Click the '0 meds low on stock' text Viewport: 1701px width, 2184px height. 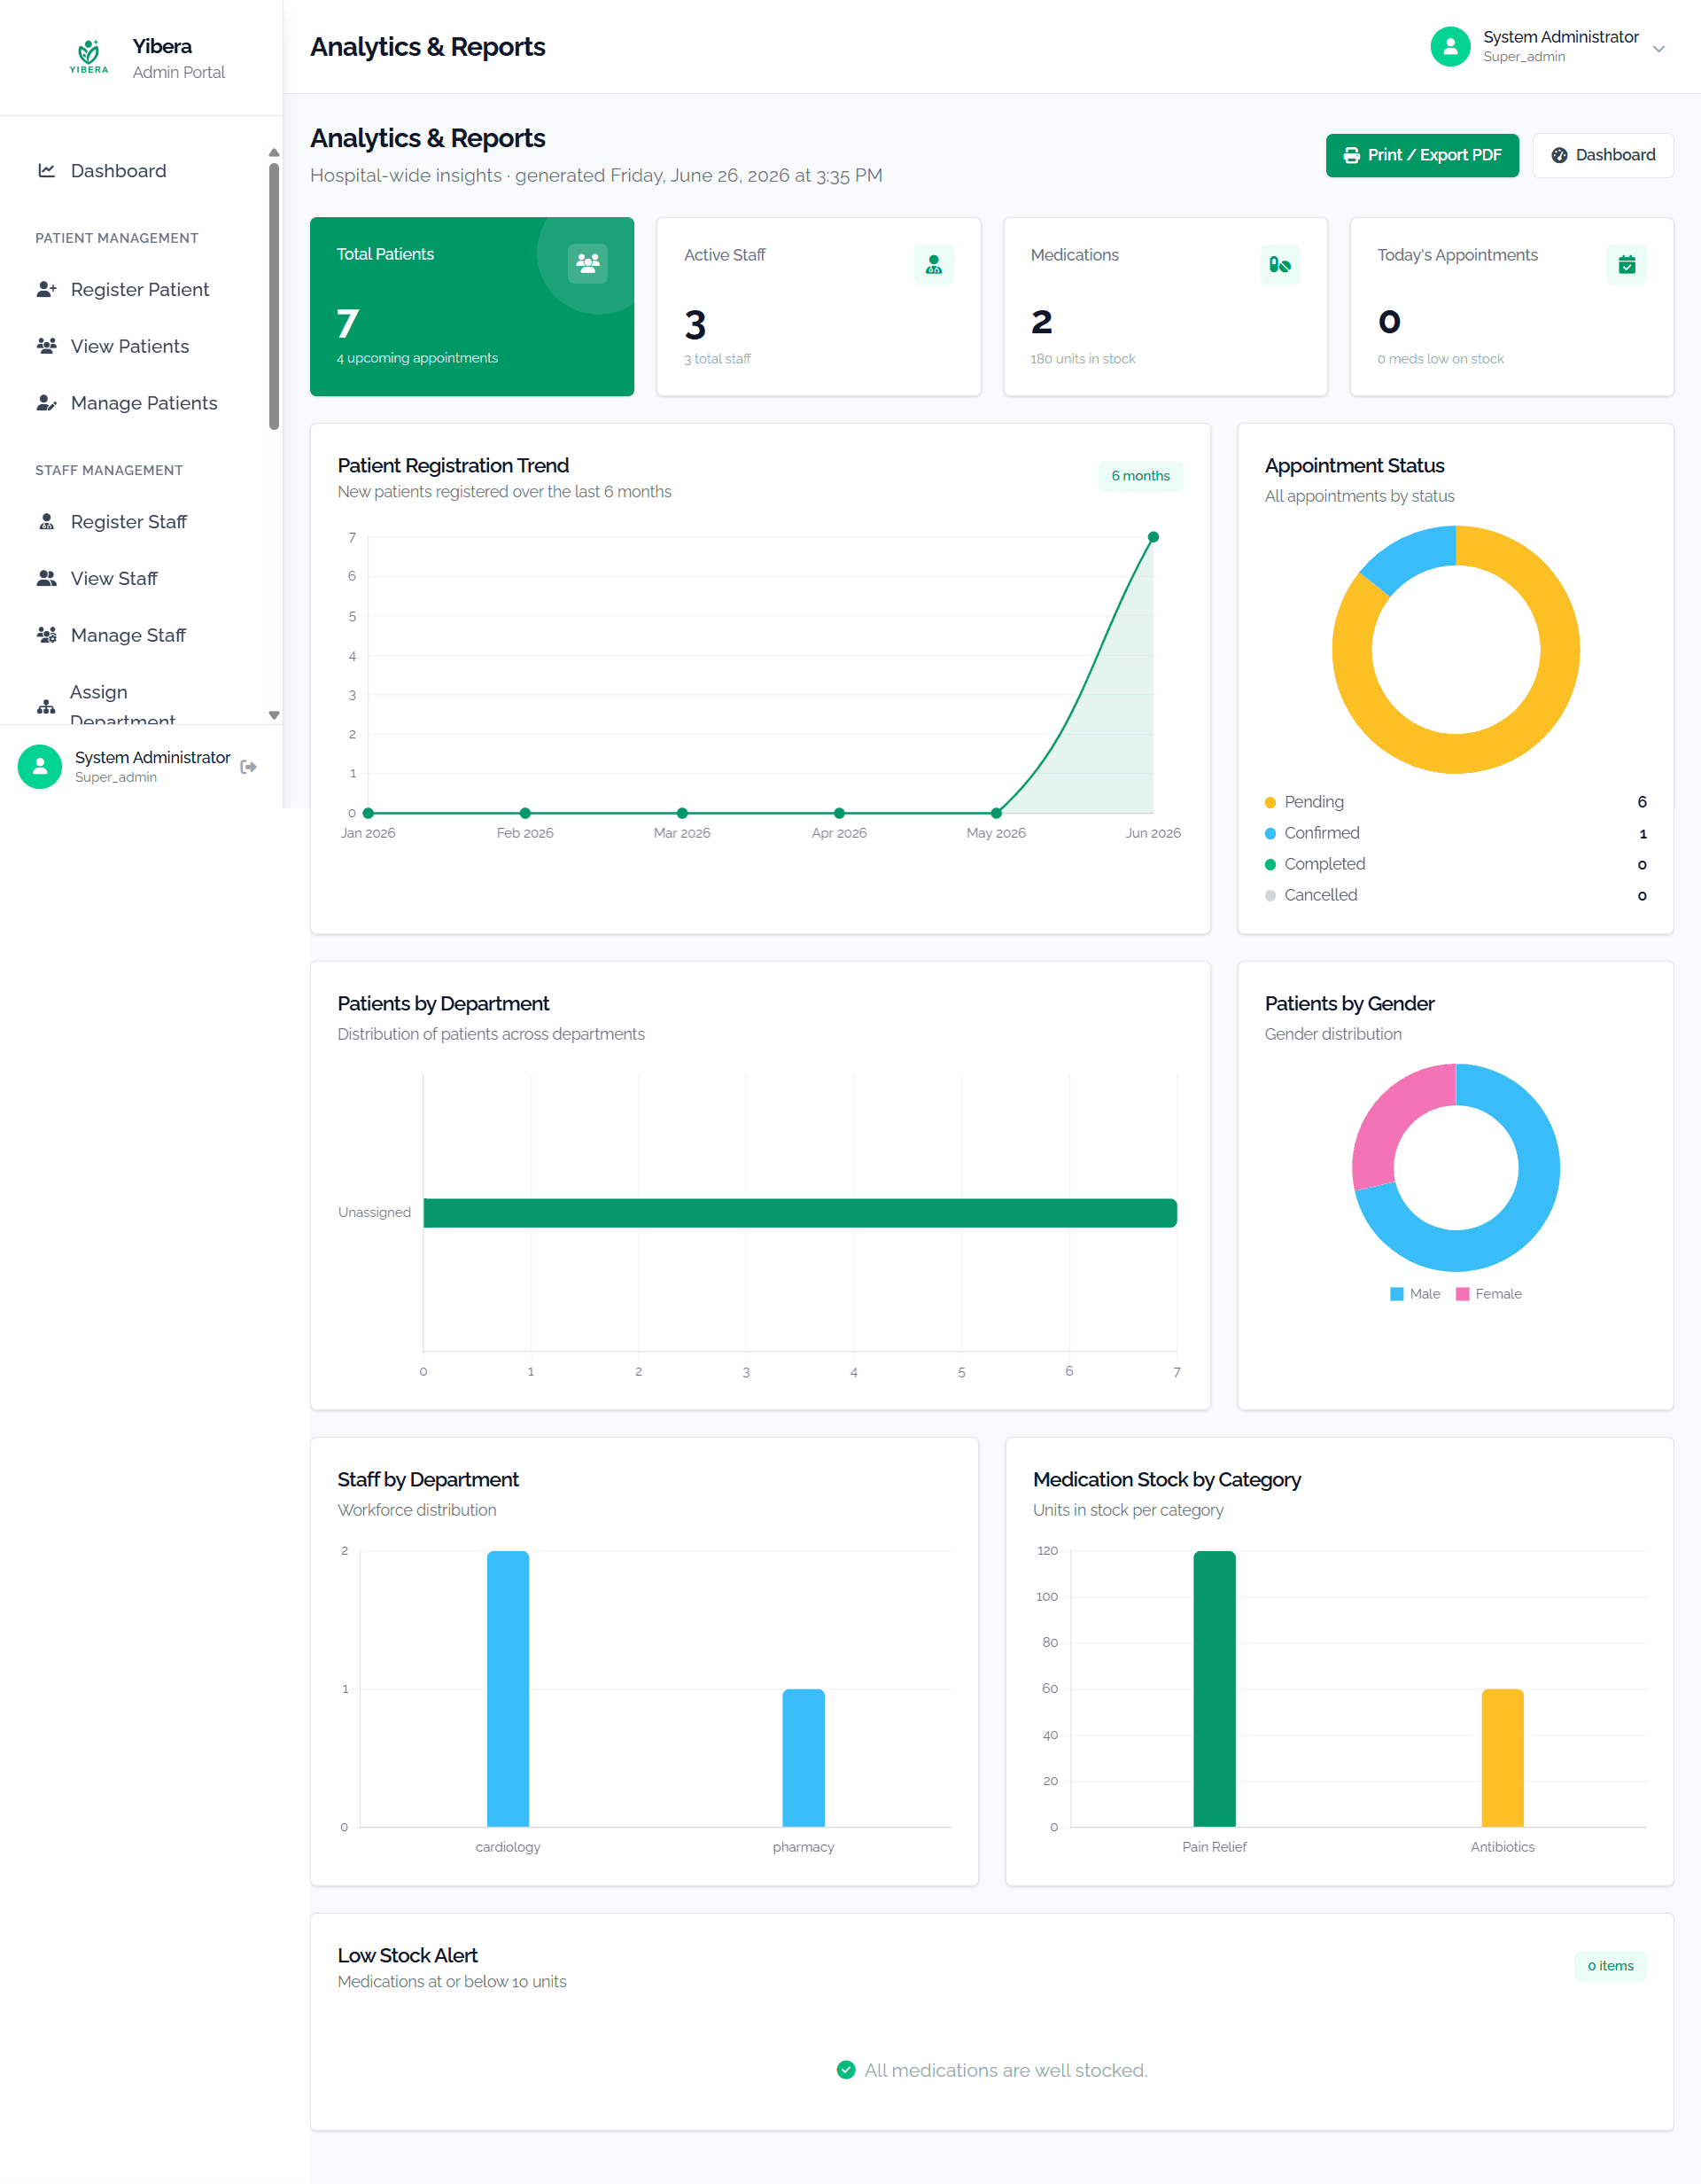(x=1441, y=360)
